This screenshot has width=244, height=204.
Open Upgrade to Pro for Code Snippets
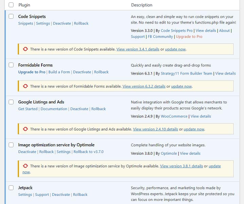[189, 37]
